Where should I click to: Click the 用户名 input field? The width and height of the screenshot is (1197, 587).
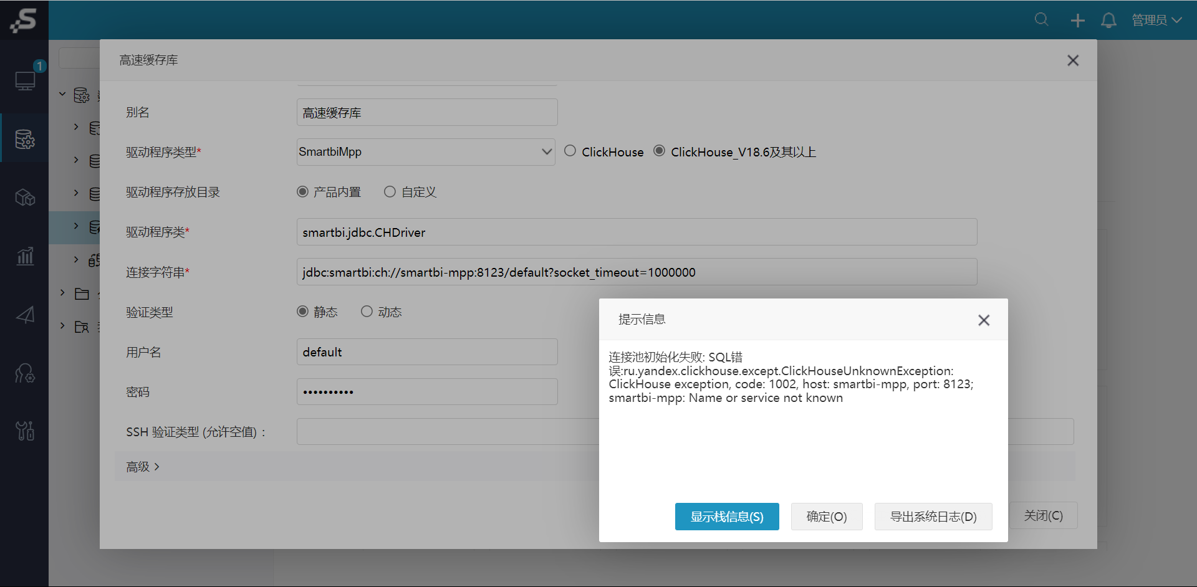point(427,351)
